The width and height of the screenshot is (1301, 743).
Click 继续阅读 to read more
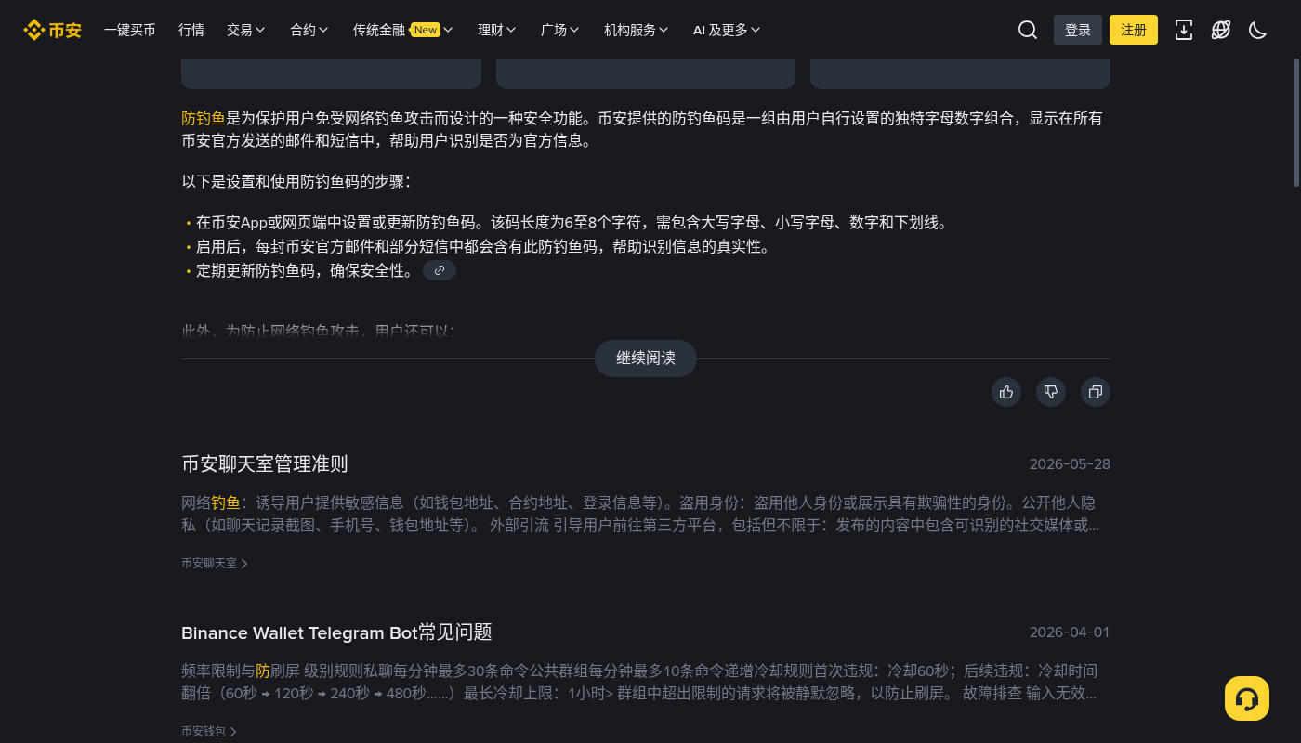646,358
